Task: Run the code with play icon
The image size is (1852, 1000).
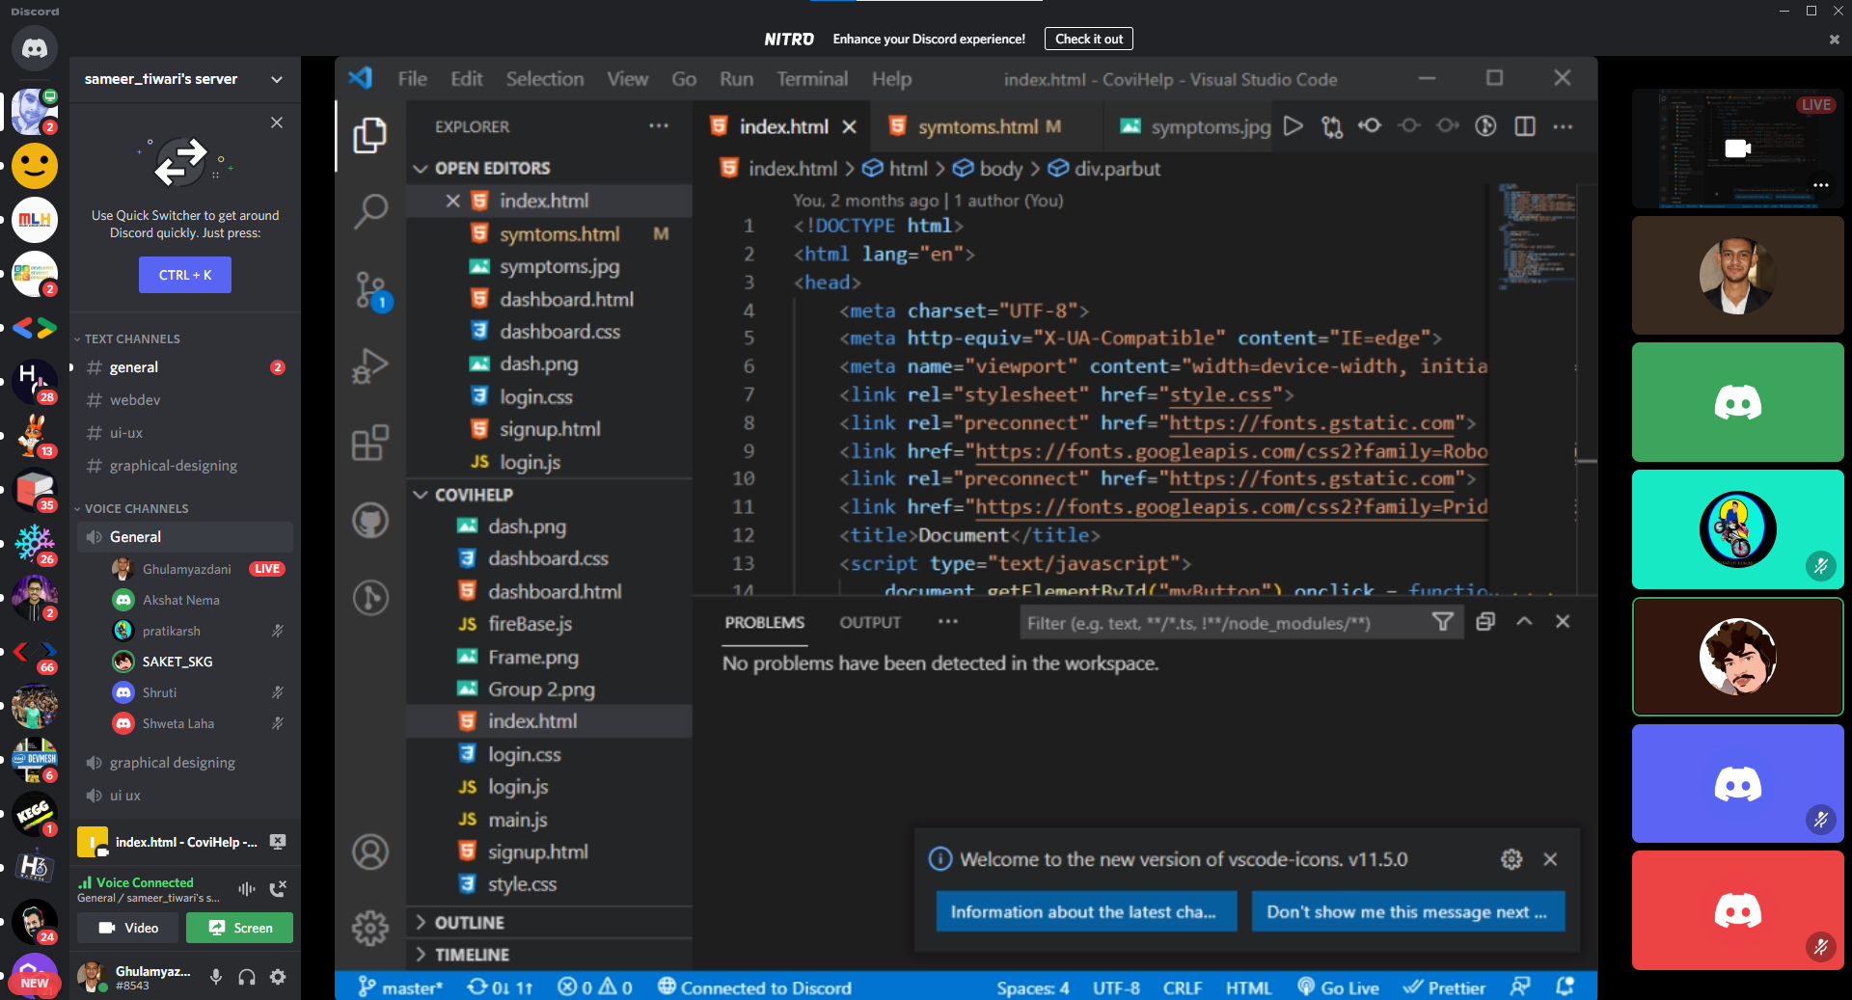Action: [1294, 126]
